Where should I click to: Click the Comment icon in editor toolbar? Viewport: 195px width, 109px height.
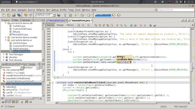click(x=151, y=25)
